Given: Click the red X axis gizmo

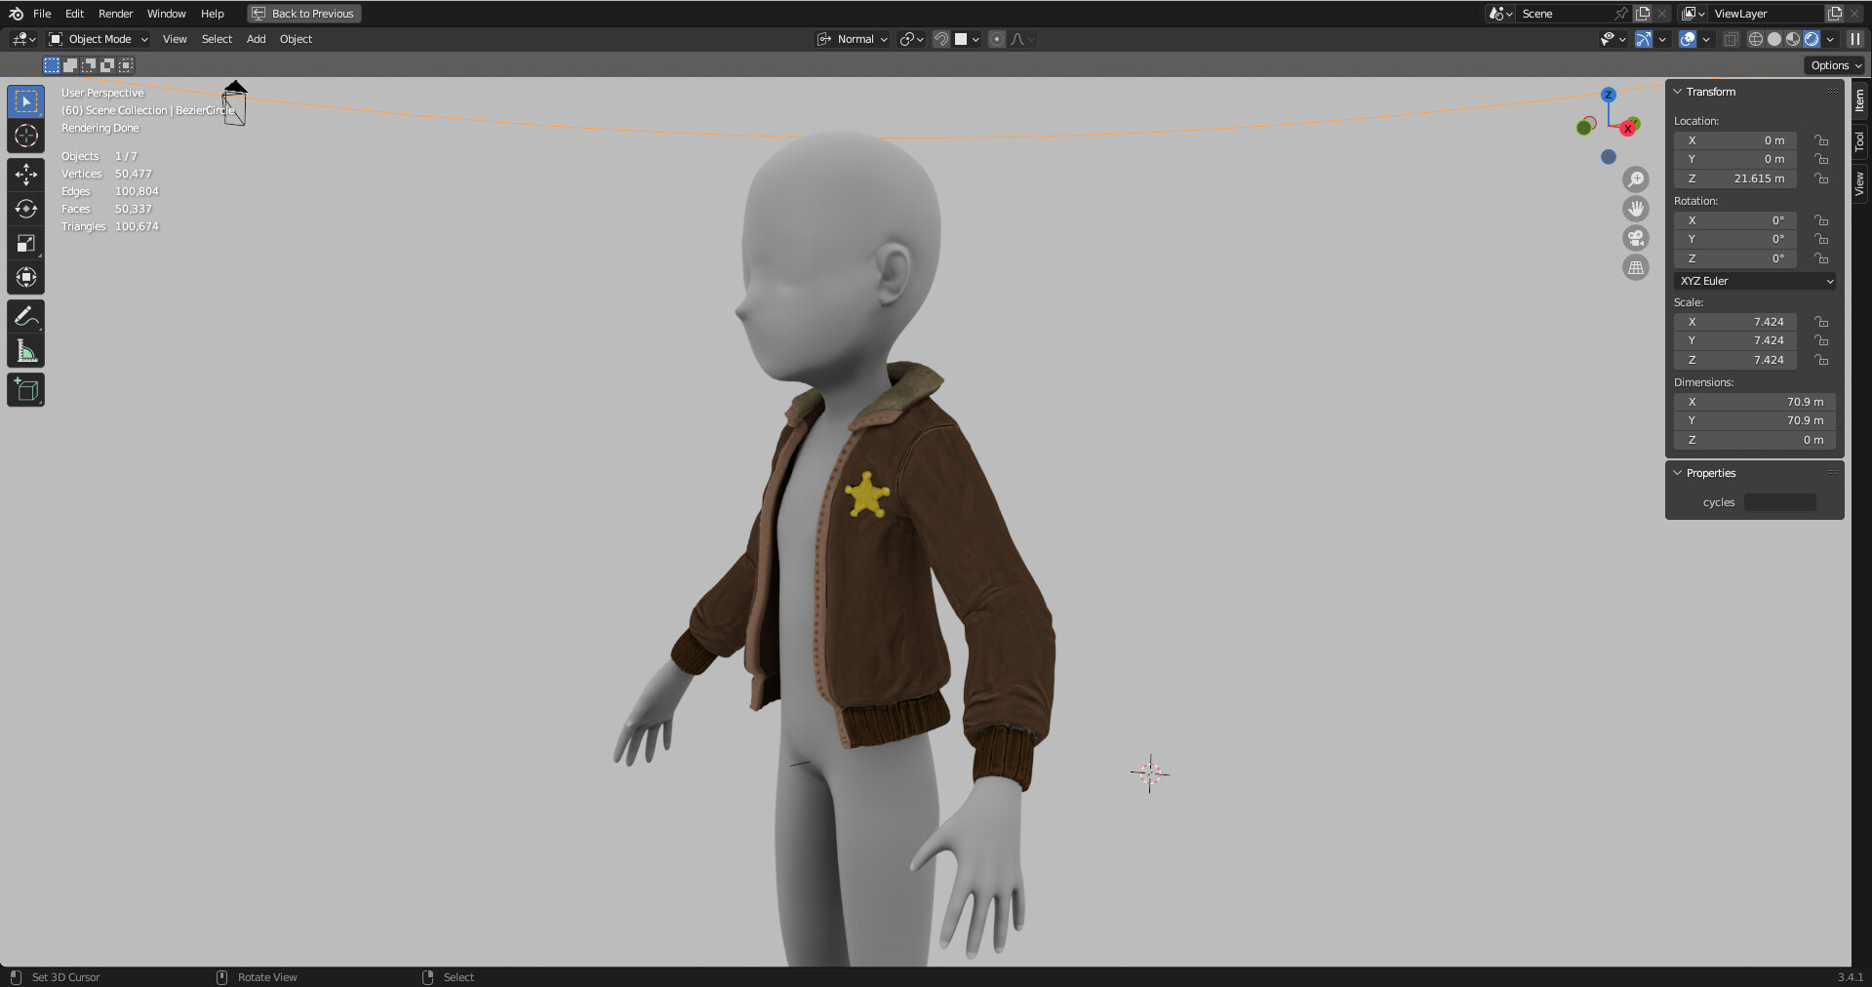Looking at the screenshot, I should pos(1628,128).
